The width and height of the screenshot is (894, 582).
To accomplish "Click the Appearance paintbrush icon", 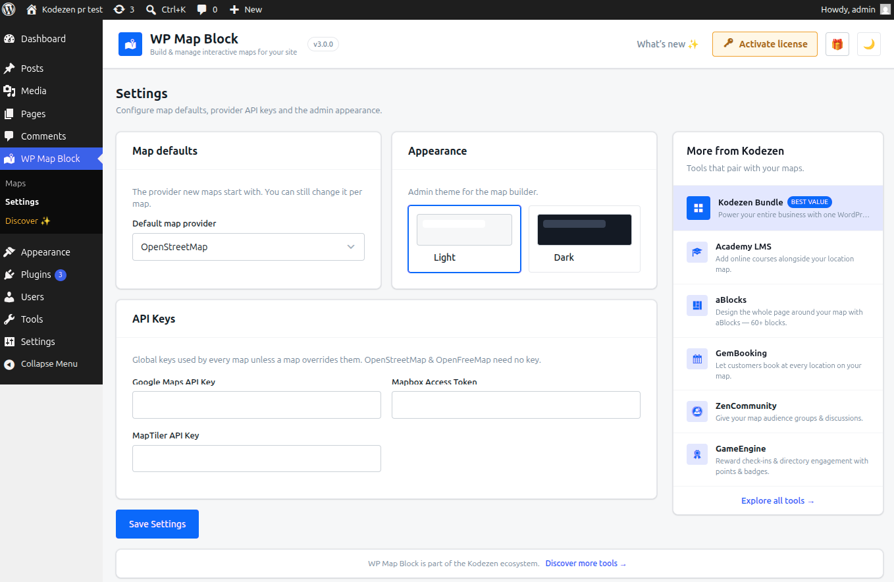I will pos(9,252).
